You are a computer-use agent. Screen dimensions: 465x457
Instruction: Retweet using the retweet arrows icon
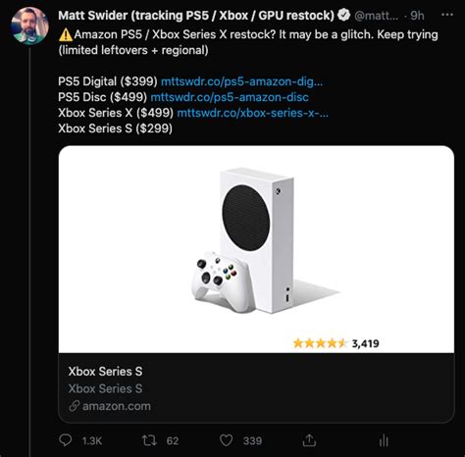tap(149, 440)
